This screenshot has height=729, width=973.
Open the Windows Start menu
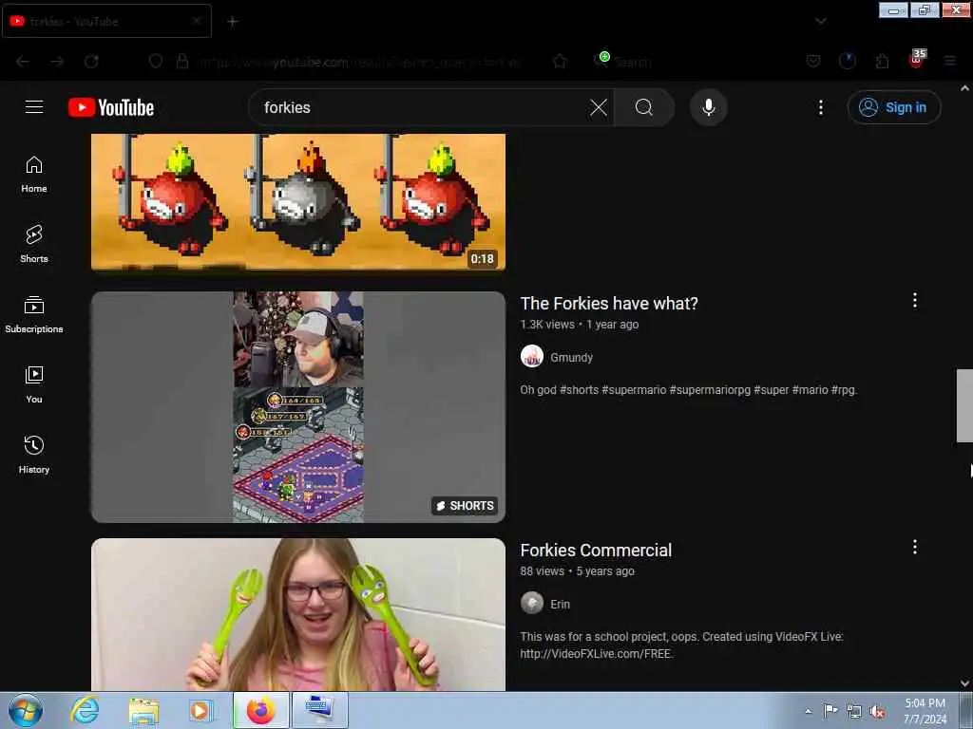pyautogui.click(x=26, y=710)
